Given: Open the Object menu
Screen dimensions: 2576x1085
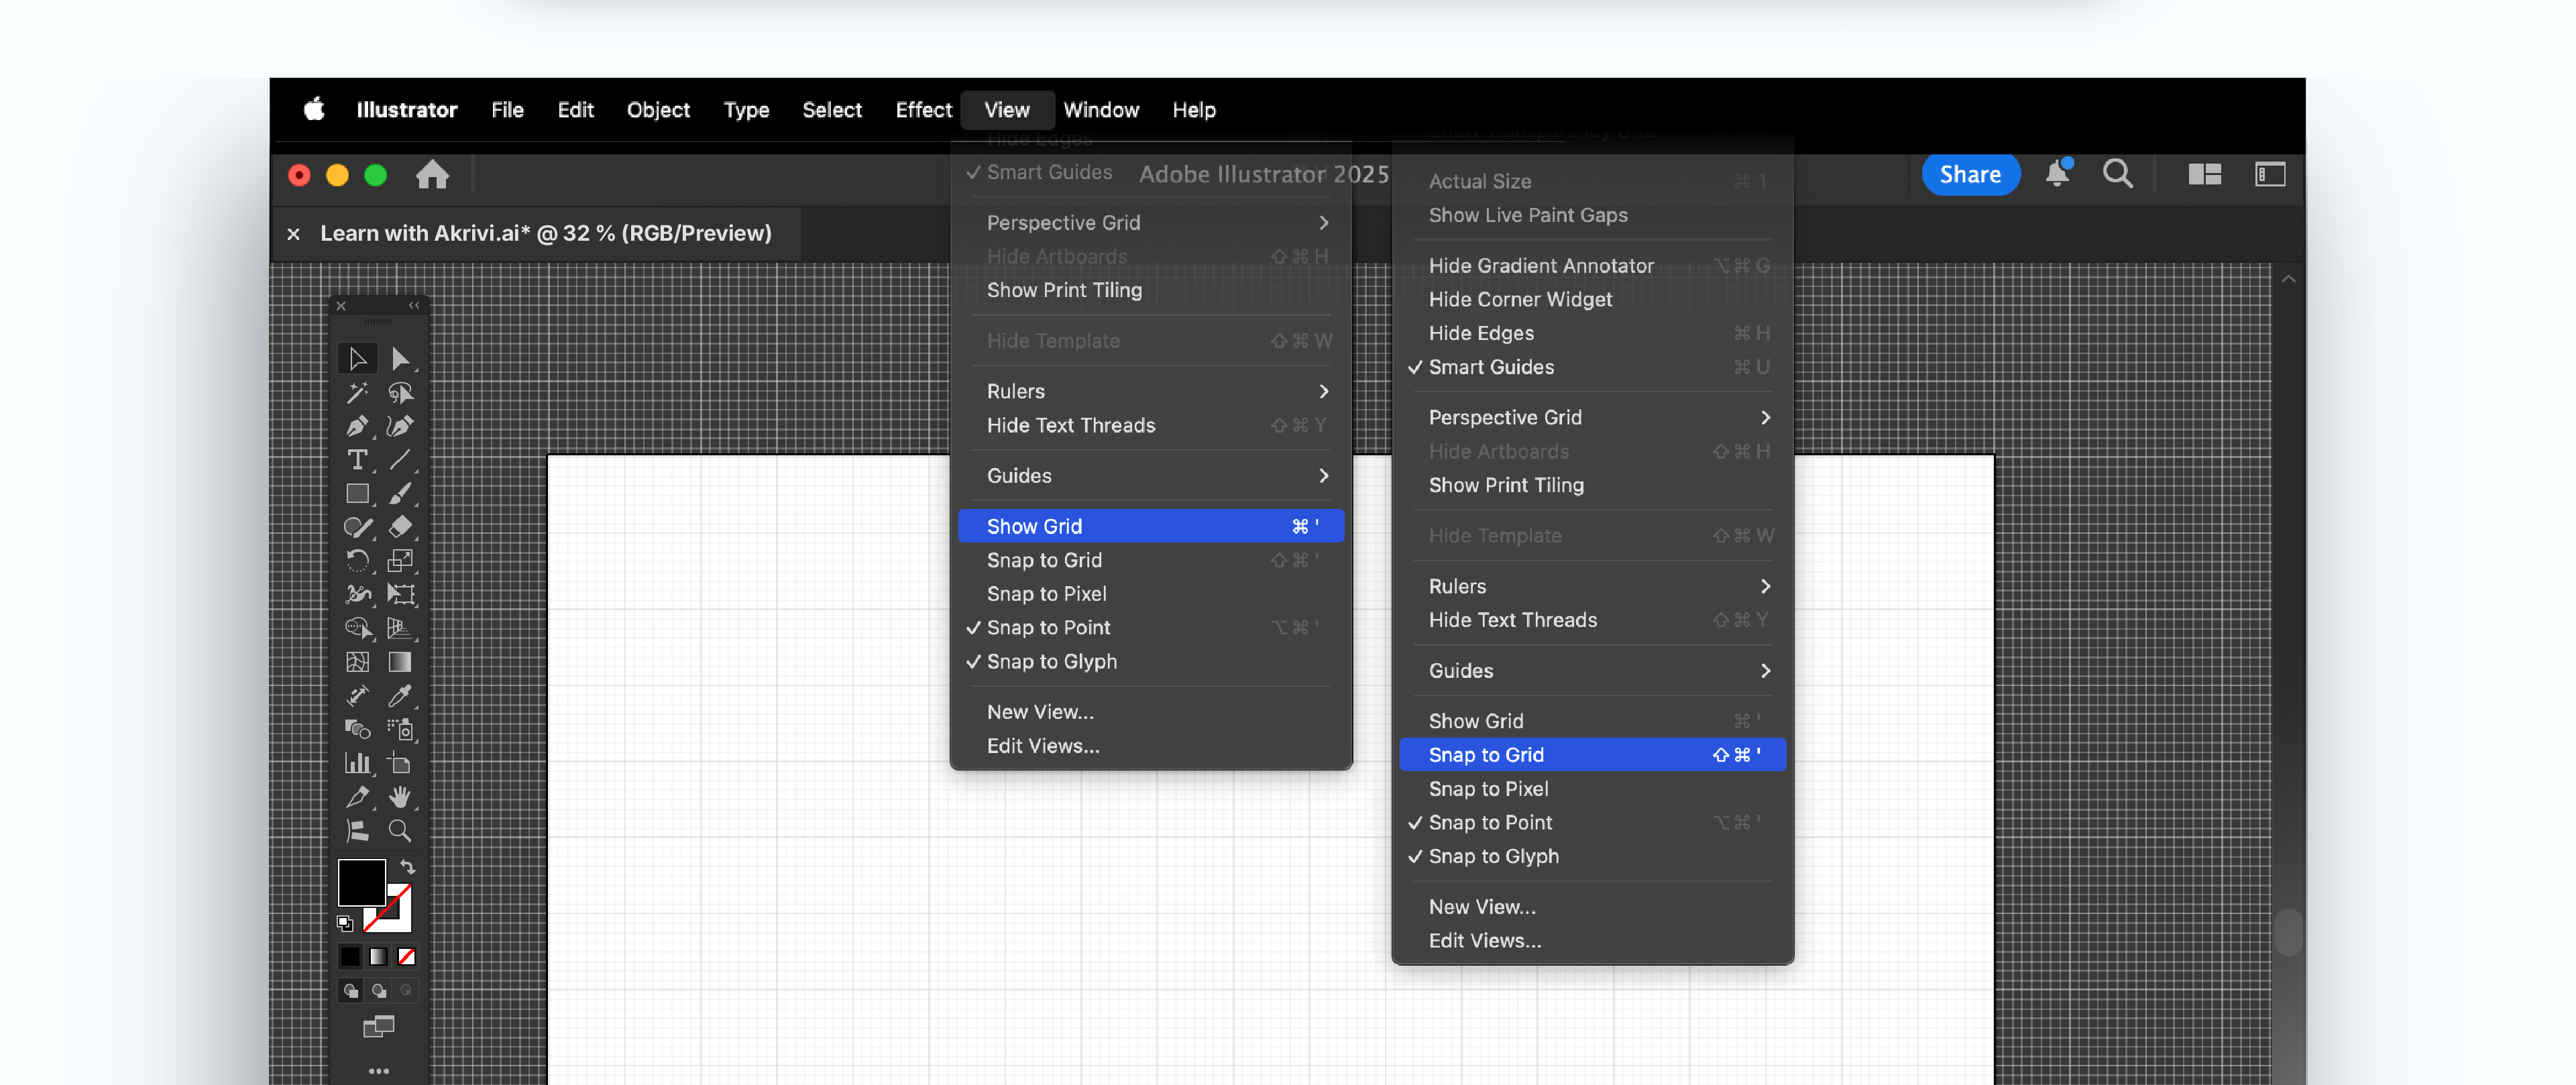Looking at the screenshot, I should point(658,110).
